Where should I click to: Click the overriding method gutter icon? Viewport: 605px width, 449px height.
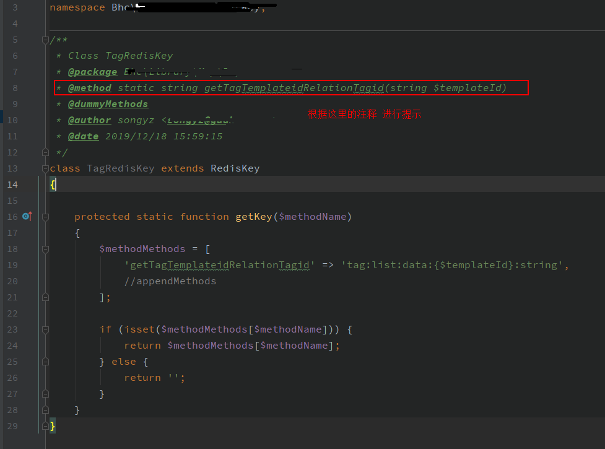click(27, 216)
